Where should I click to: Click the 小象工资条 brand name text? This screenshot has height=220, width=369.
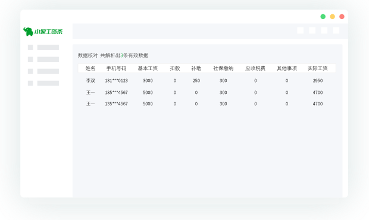coord(48,32)
